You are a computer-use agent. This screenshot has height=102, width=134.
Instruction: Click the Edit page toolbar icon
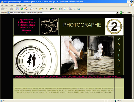tap(74, 9)
